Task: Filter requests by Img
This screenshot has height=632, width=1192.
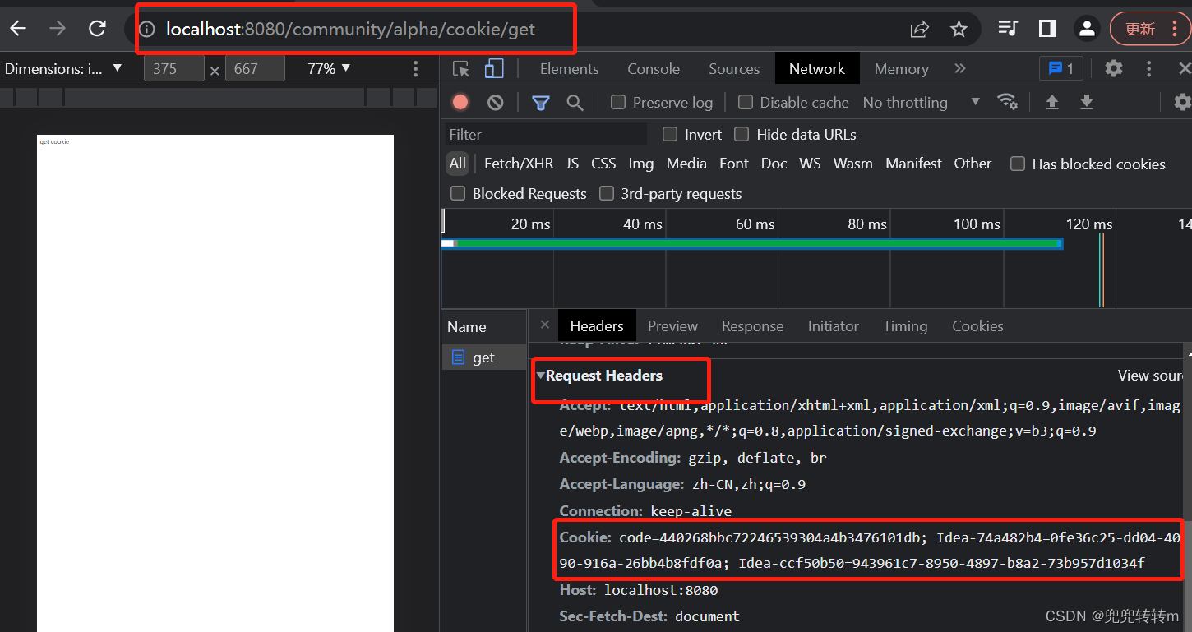Action: click(641, 164)
